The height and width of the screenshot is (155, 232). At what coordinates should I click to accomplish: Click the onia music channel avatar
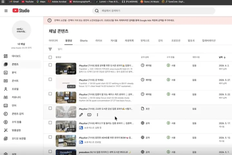pos(22,30)
